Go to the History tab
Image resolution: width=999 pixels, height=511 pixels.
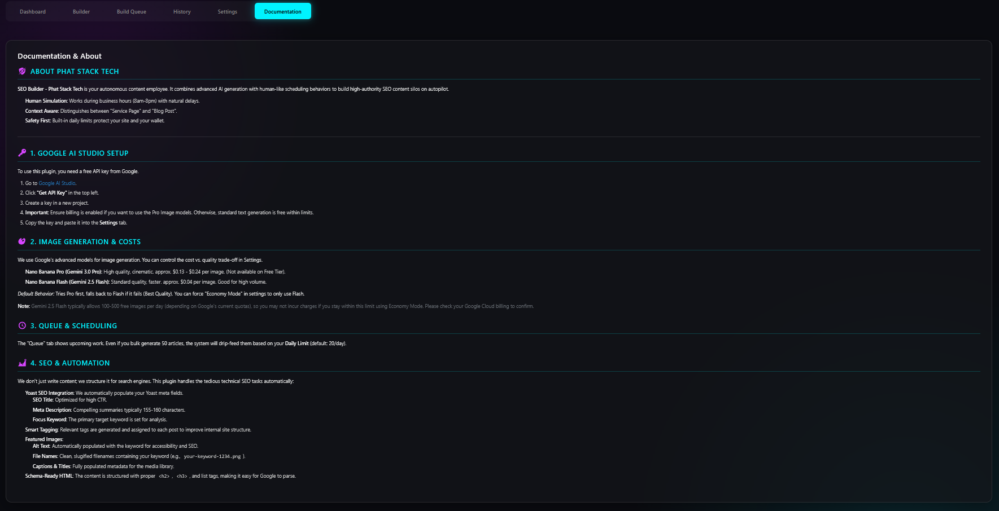tap(182, 11)
